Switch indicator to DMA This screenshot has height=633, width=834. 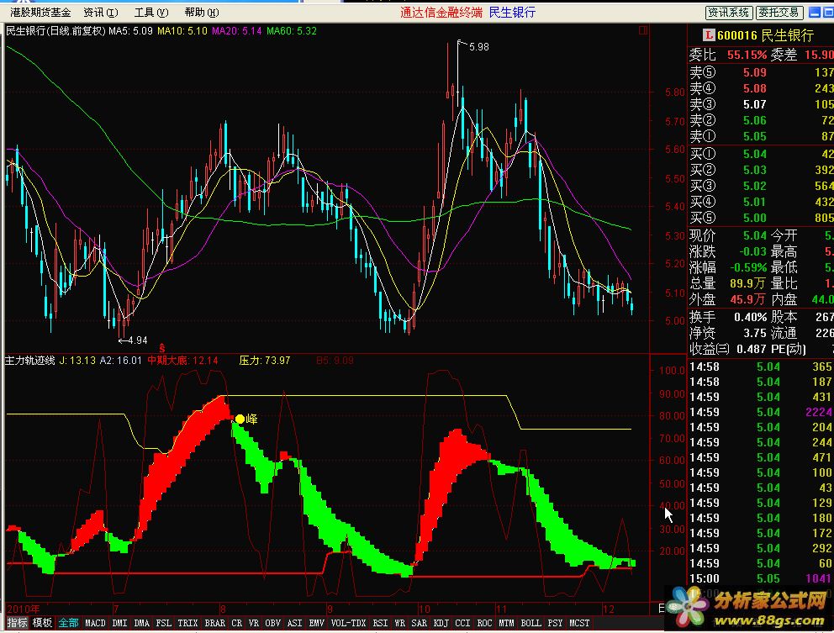pyautogui.click(x=141, y=623)
